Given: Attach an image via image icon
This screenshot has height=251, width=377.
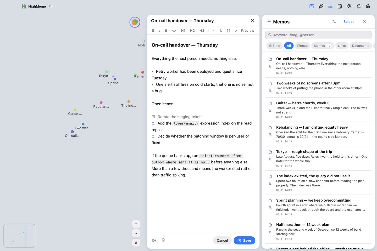Looking at the screenshot, I should pyautogui.click(x=154, y=241).
